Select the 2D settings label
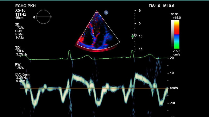209x117 pixels. 17,24
